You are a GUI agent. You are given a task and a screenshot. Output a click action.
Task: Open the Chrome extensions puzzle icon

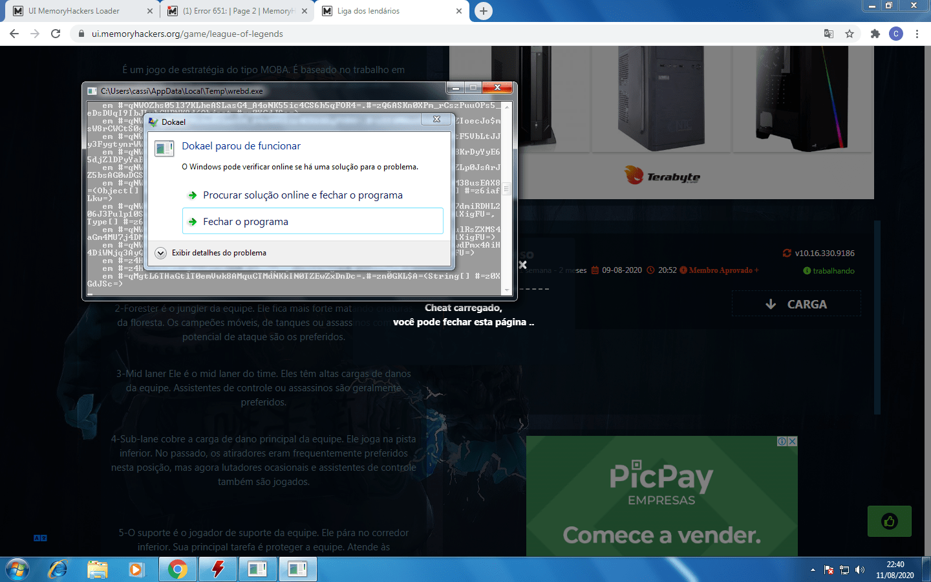875,34
